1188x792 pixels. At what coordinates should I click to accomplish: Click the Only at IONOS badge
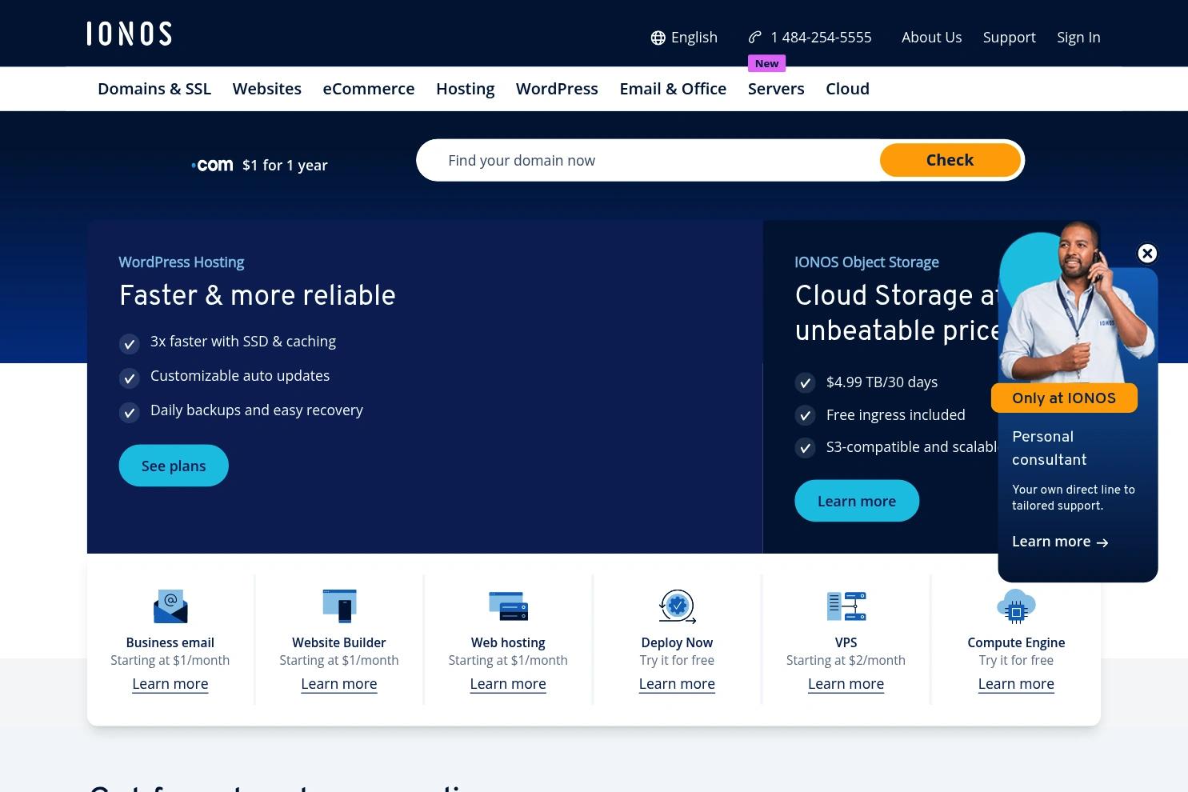pos(1064,398)
